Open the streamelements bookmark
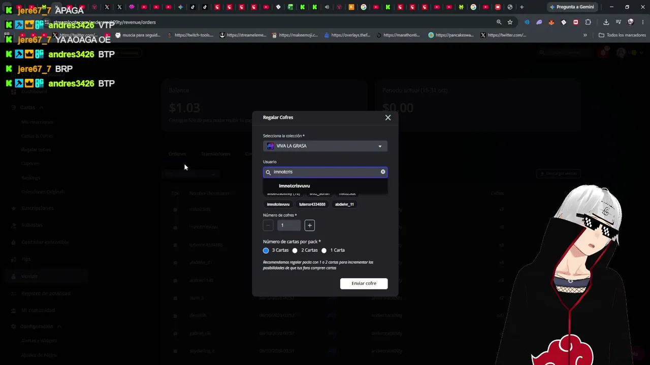Screen dimensions: 650x365 click(x=243, y=35)
